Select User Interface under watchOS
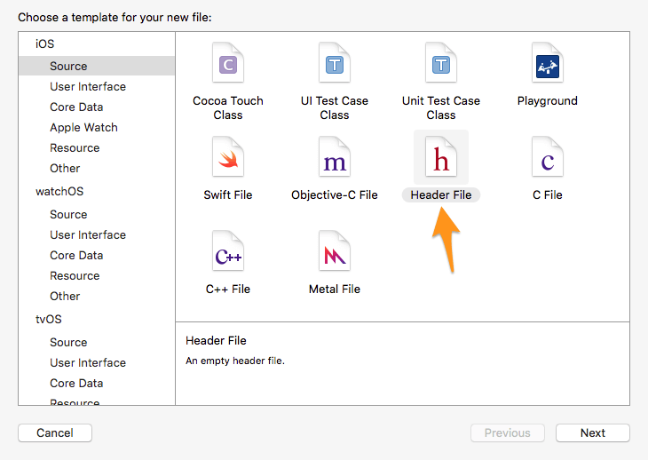Image resolution: width=648 pixels, height=460 pixels. pyautogui.click(x=88, y=235)
